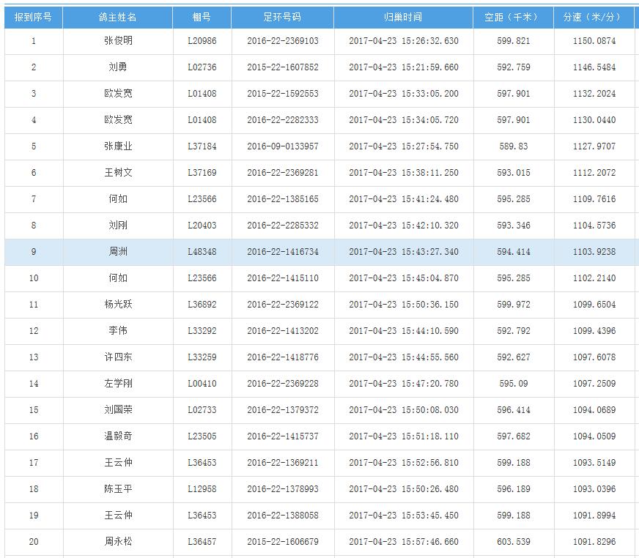Click the distance value 603.539

tap(513, 542)
